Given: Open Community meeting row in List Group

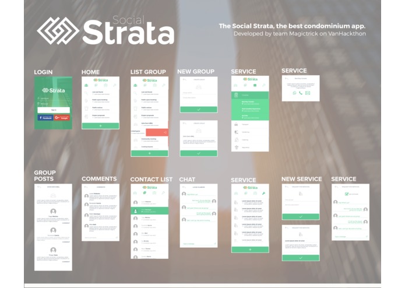Looking at the screenshot, I should click(150, 140).
